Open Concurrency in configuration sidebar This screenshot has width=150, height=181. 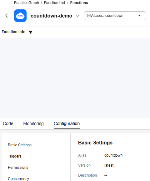click(18, 178)
